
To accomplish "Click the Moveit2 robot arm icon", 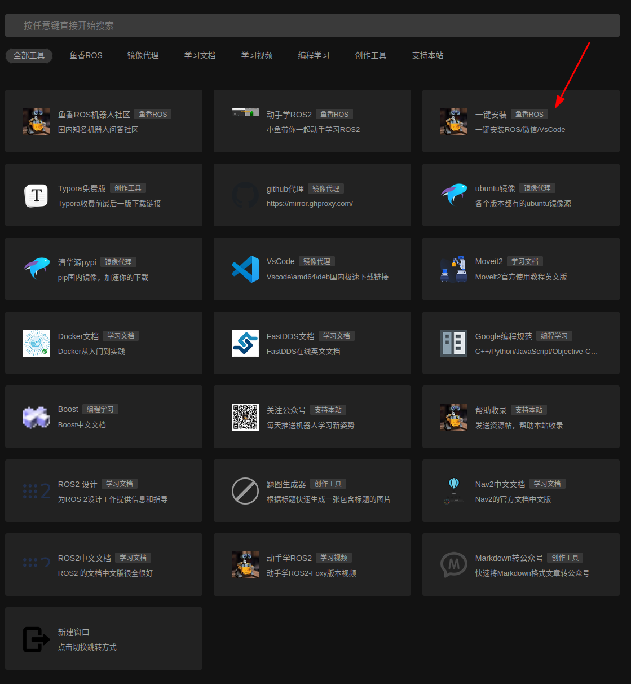I will [x=454, y=269].
